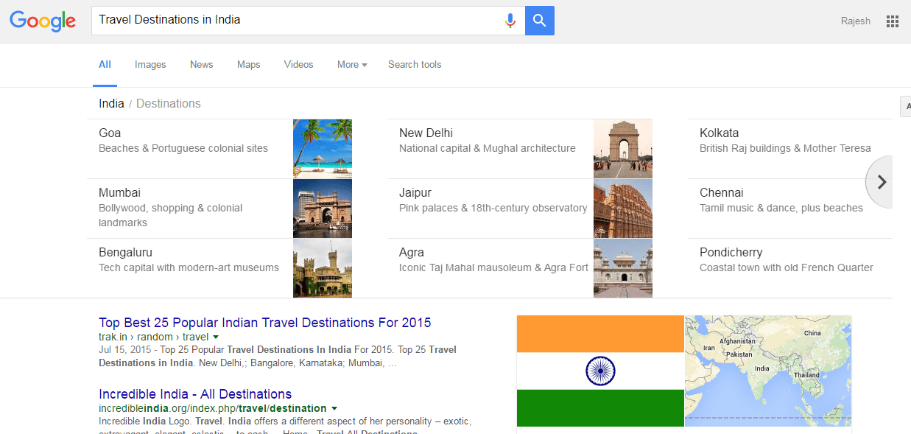Click India in the breadcrumb

click(x=111, y=103)
